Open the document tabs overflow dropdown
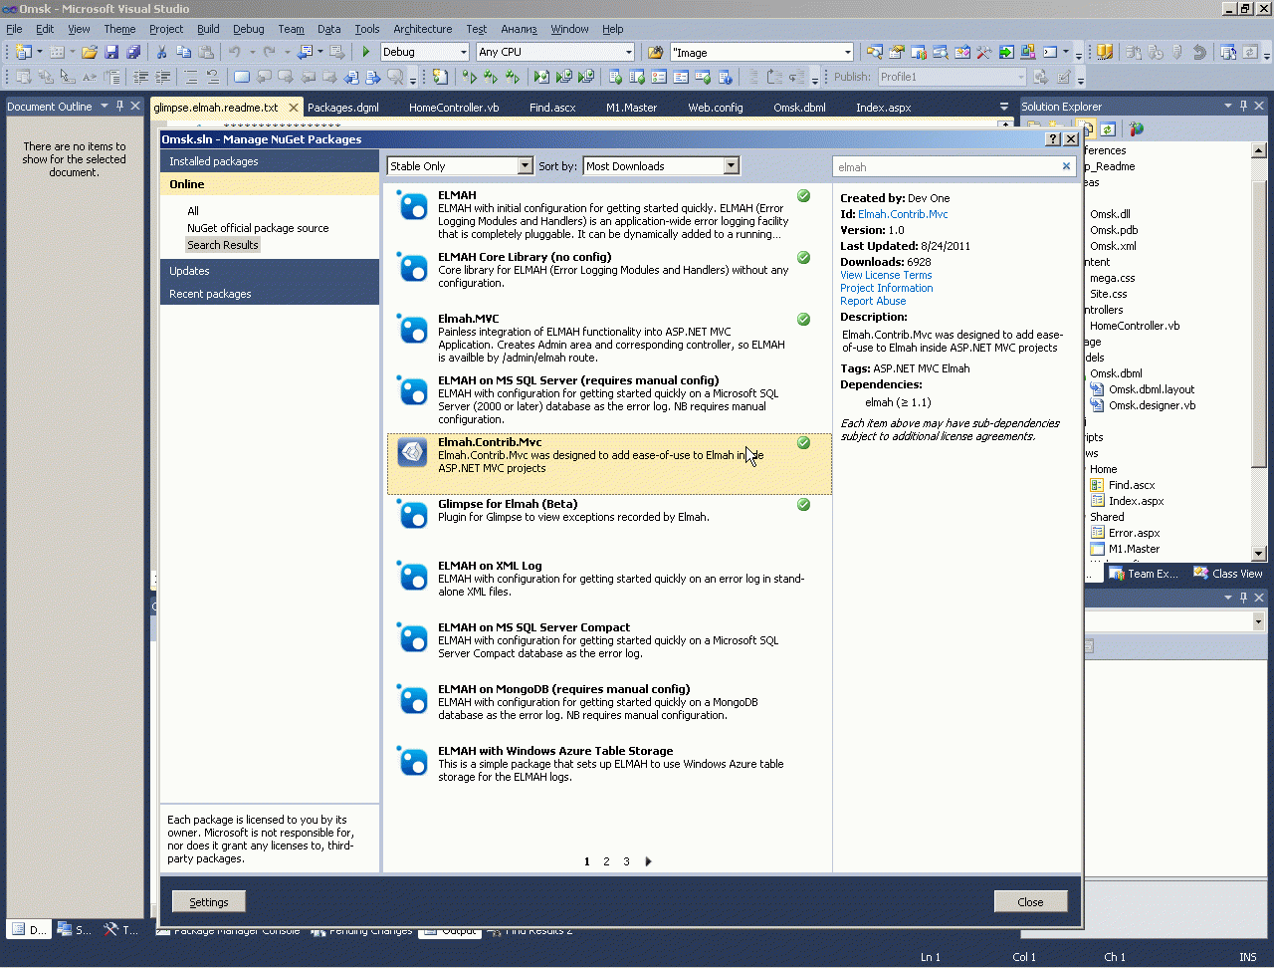The image size is (1274, 968). [x=1003, y=107]
